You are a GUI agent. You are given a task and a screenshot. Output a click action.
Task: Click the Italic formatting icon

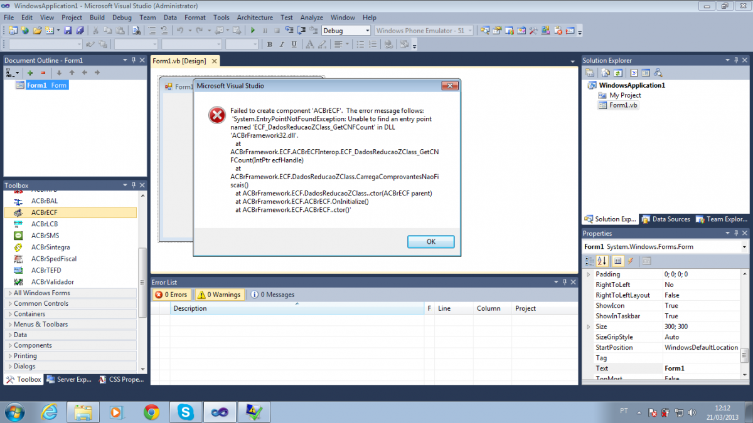point(282,44)
